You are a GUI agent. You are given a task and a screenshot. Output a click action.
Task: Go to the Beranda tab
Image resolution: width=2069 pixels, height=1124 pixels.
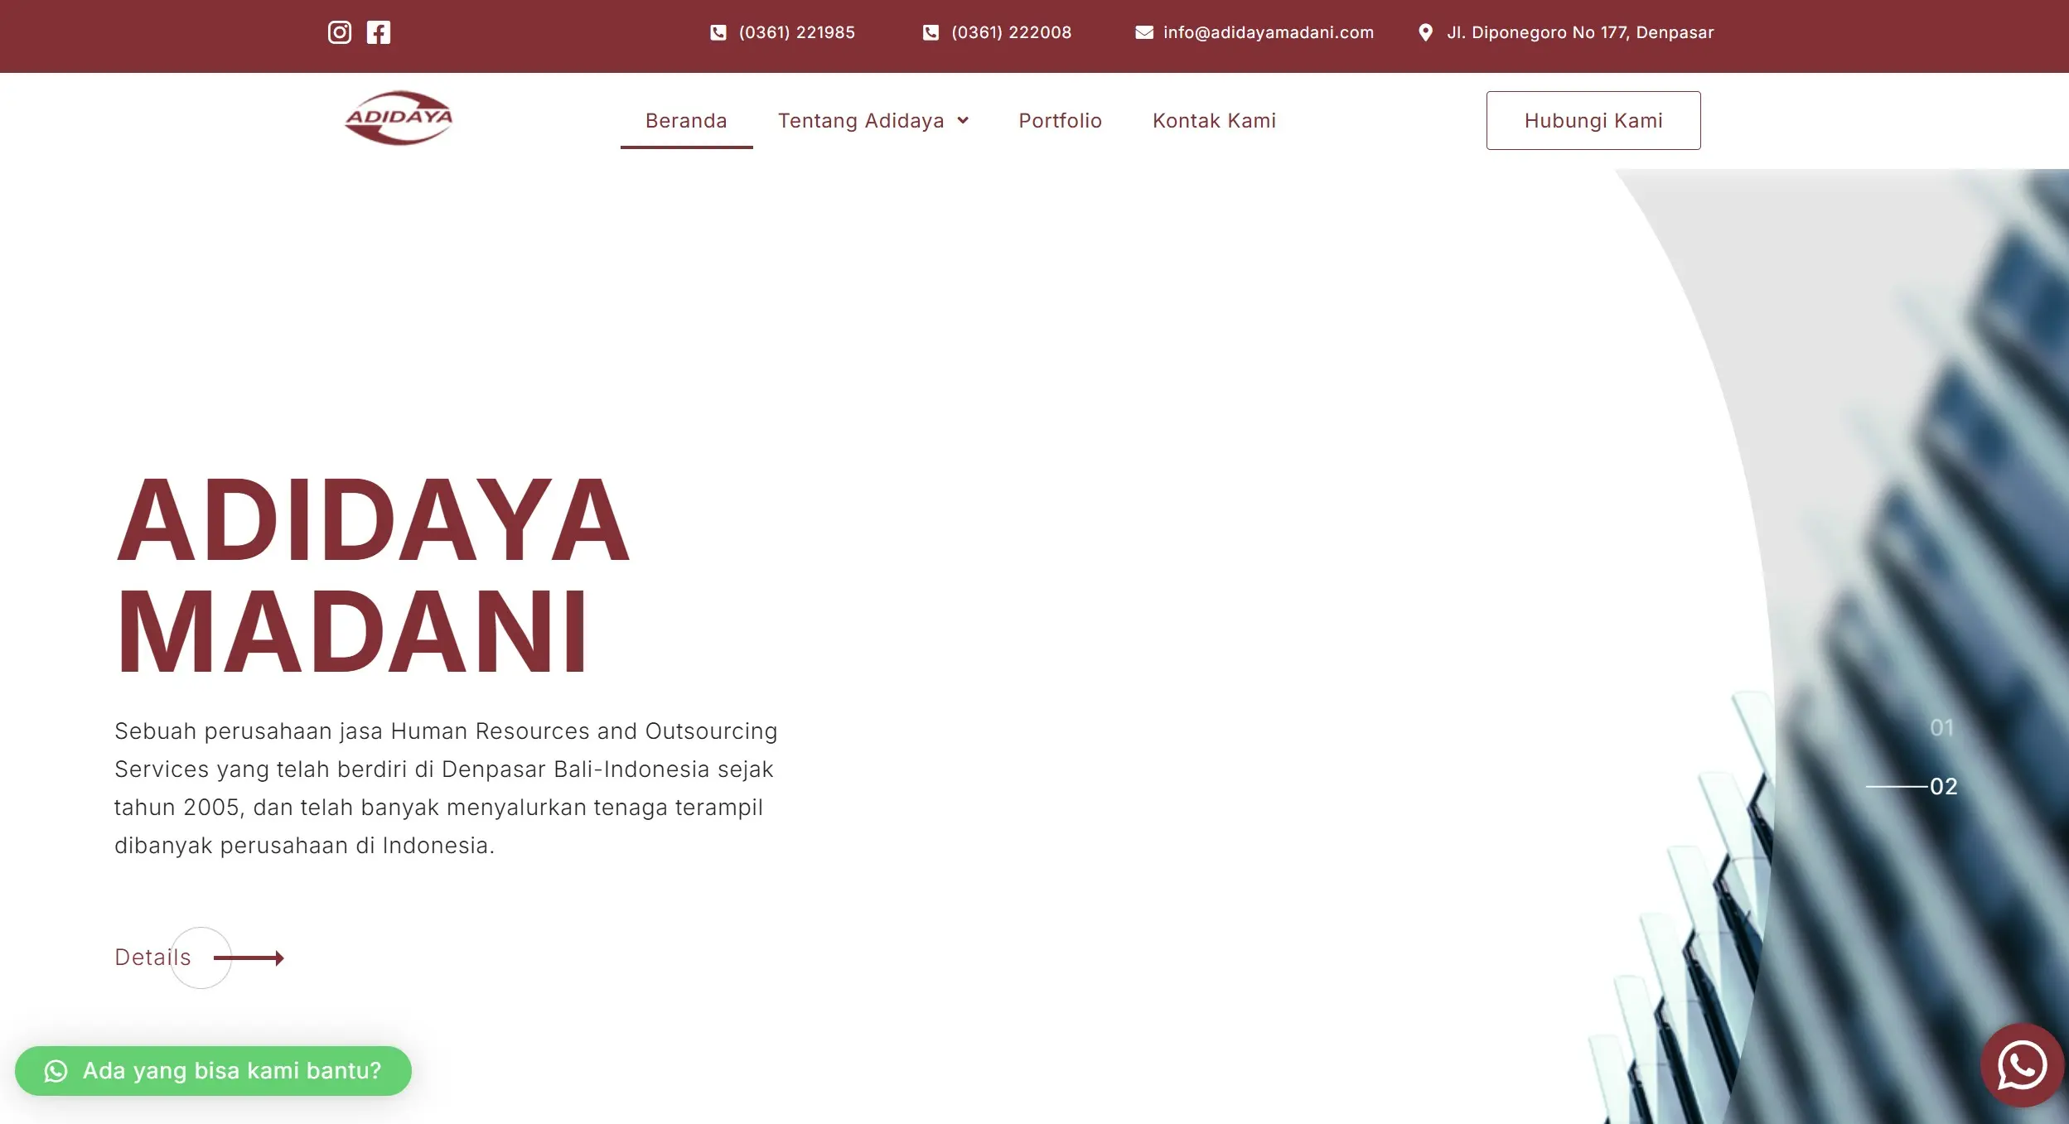[x=686, y=121]
